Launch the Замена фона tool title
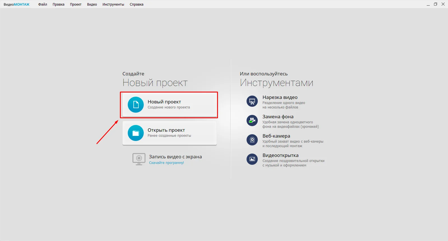The image size is (448, 241). click(x=278, y=117)
